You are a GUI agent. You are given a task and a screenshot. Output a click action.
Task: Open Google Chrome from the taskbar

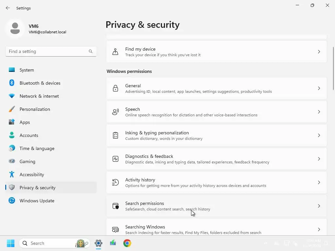point(127,243)
